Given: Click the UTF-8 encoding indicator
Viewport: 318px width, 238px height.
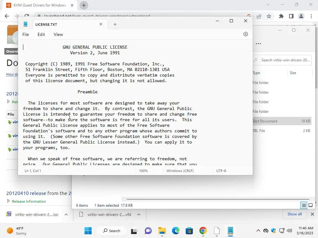Looking at the screenshot, I should click(221, 171).
